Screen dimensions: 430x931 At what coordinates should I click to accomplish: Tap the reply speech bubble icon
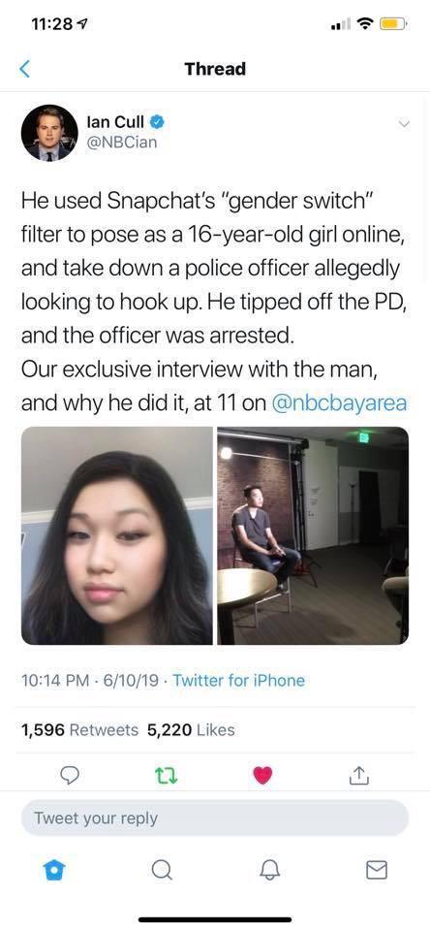click(70, 775)
